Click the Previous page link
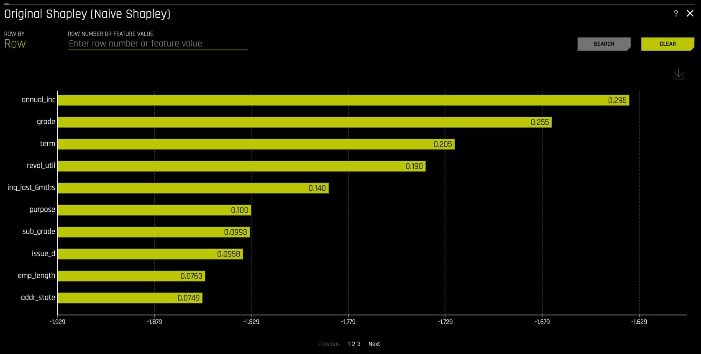The width and height of the screenshot is (701, 354). pyautogui.click(x=329, y=344)
